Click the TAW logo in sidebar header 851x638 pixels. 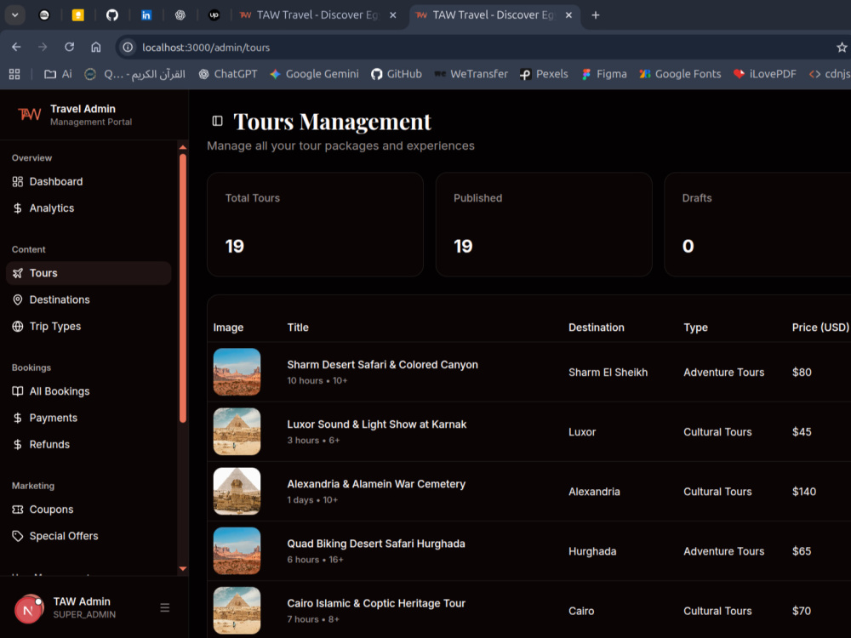coord(29,115)
